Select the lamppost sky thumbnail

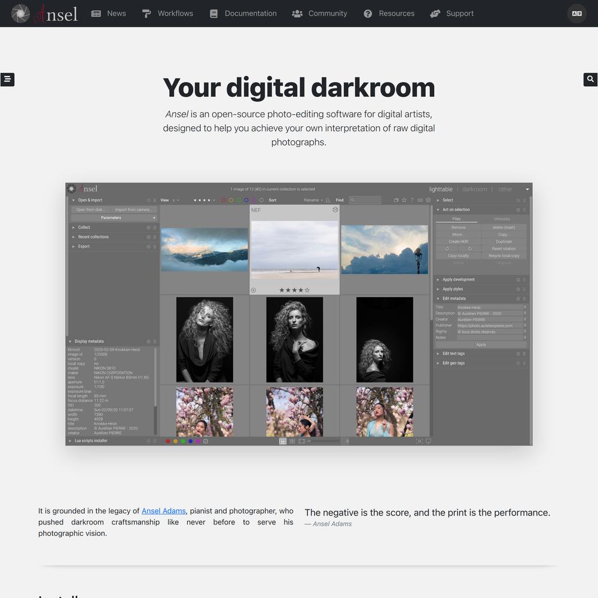tap(385, 249)
